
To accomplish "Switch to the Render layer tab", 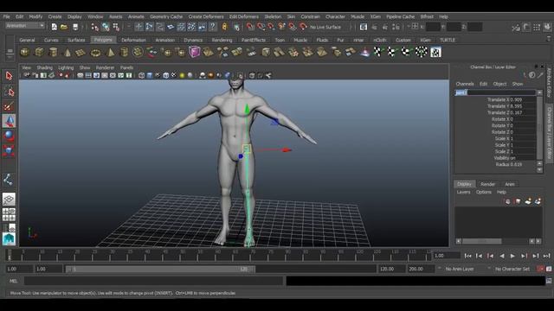I will click(487, 184).
